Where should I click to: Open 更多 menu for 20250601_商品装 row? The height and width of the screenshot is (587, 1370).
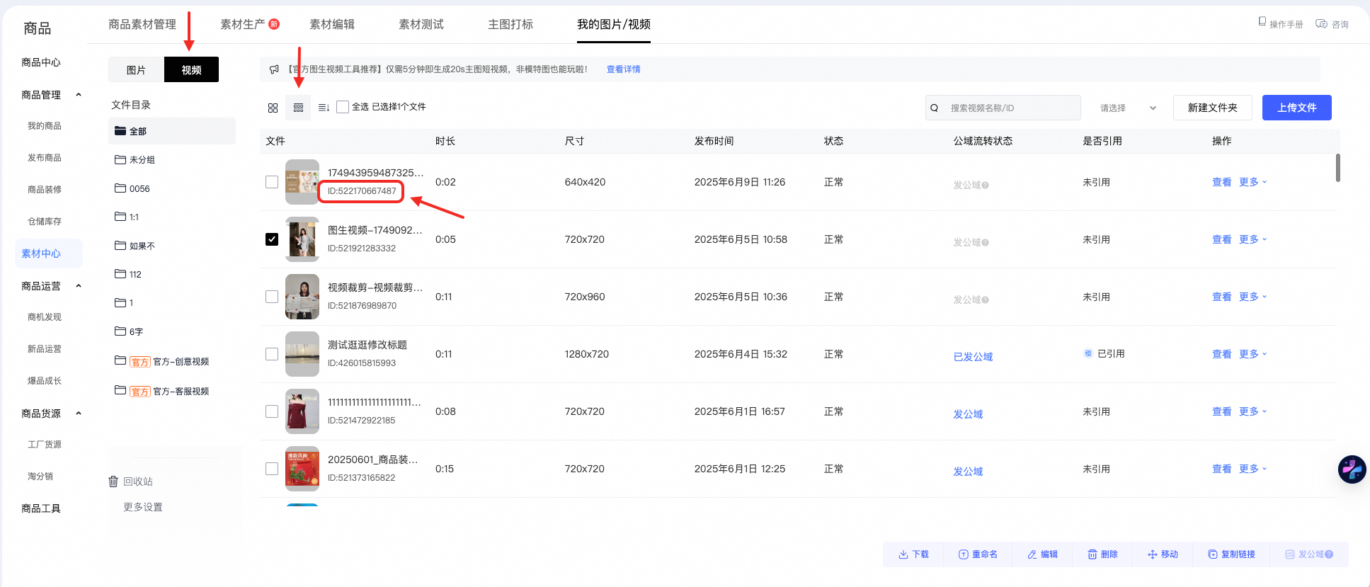pos(1252,469)
